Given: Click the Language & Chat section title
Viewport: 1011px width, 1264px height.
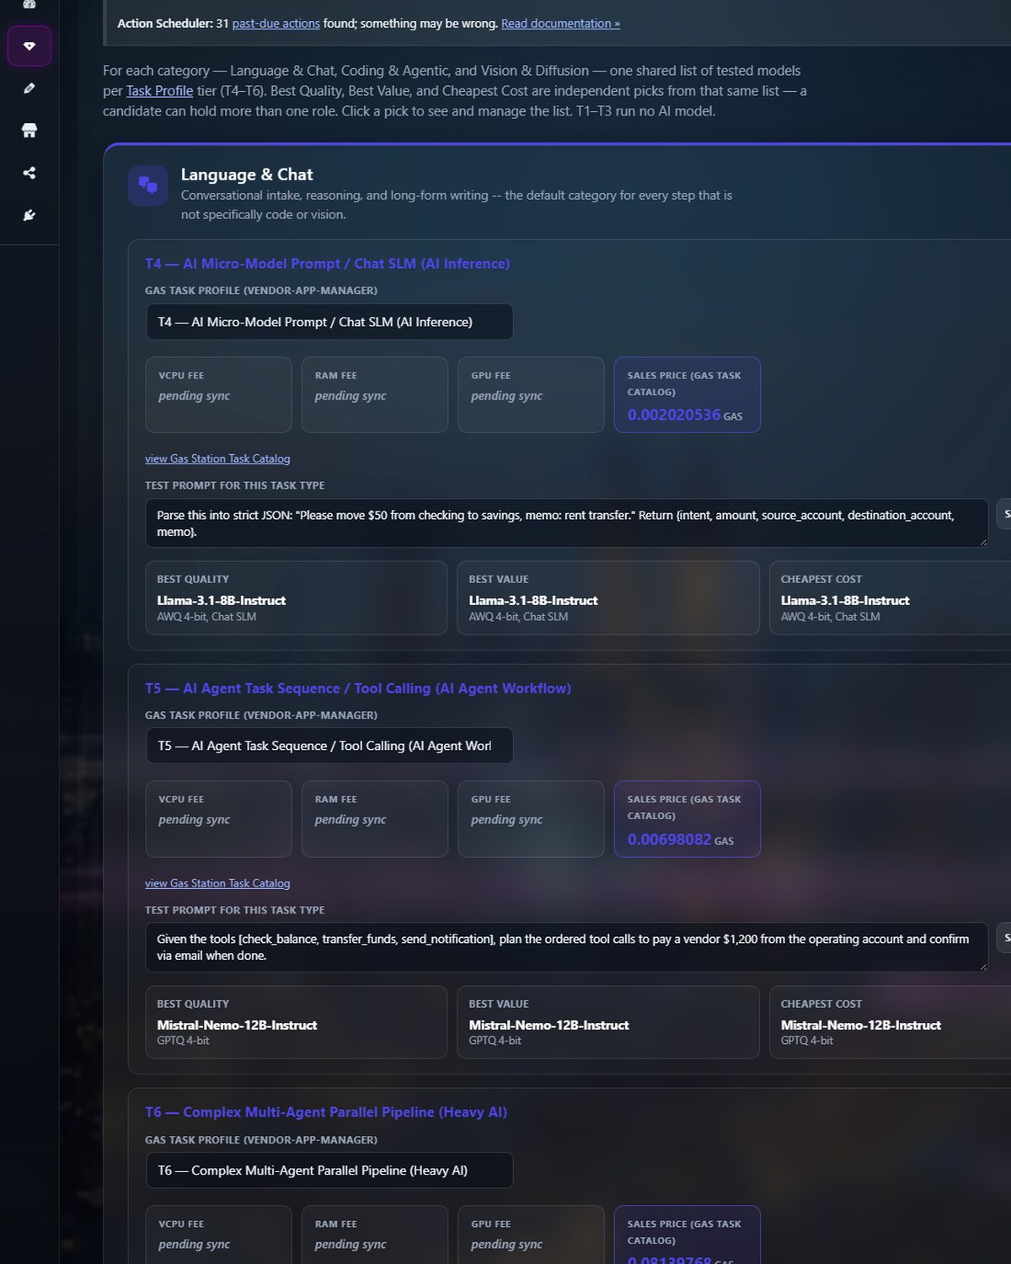Looking at the screenshot, I should [x=247, y=174].
